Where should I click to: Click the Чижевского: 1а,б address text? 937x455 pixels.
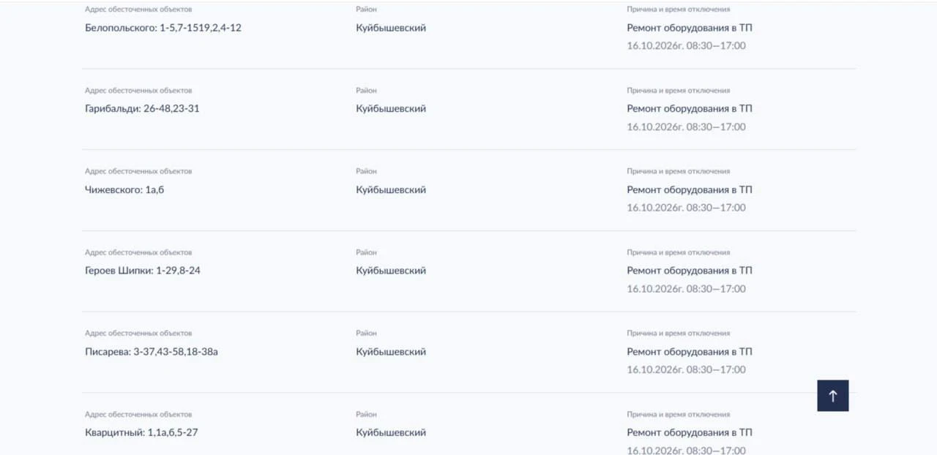(x=119, y=190)
